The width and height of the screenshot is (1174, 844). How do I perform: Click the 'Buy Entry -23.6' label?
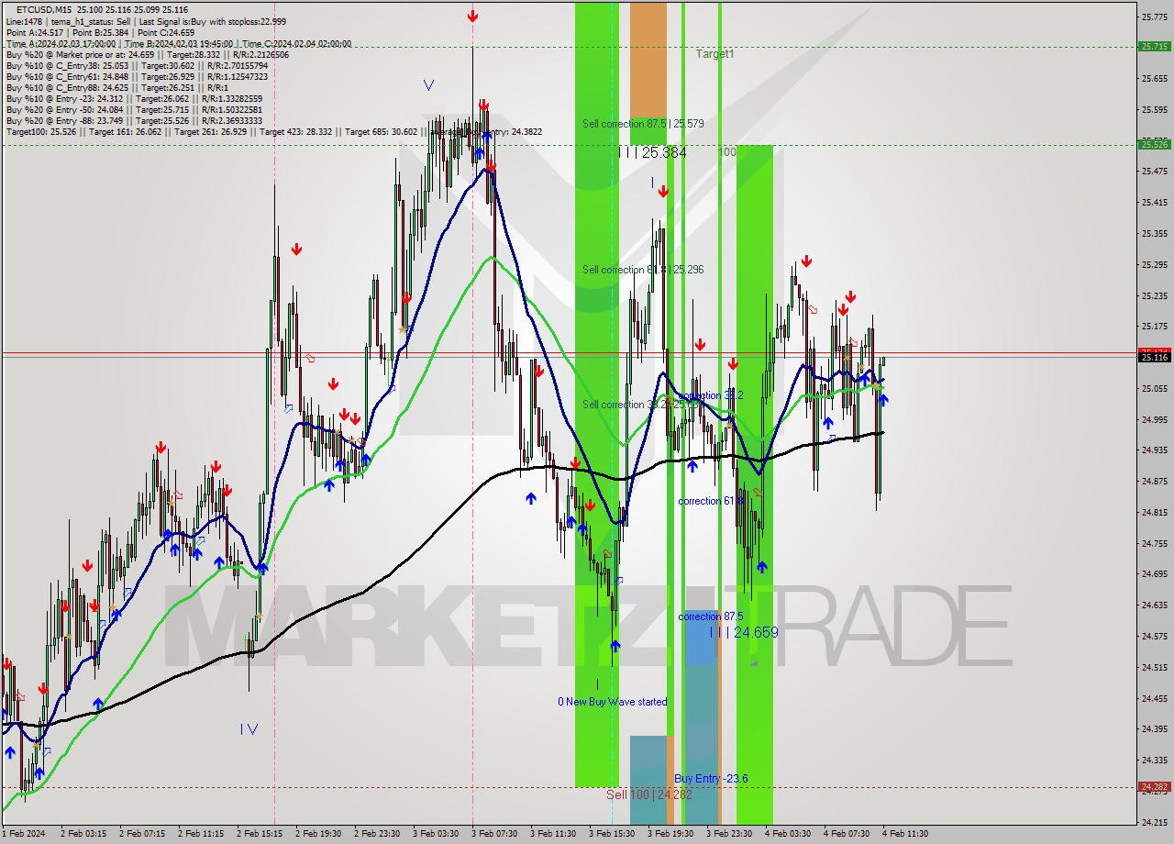[x=711, y=779]
